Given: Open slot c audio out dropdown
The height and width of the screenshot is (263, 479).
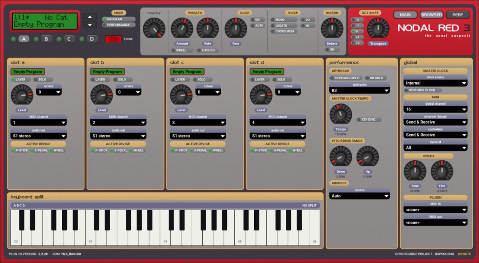Looking at the screenshot, I should [x=198, y=136].
